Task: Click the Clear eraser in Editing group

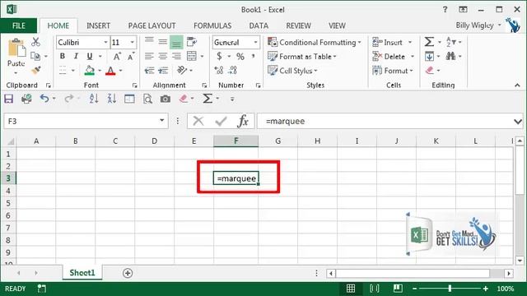Action: tap(430, 70)
